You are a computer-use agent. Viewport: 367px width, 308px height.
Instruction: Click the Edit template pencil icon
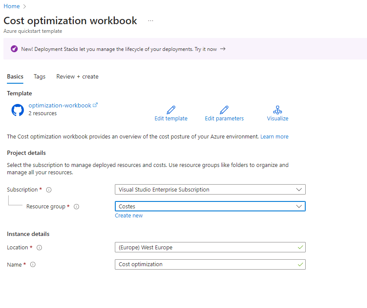click(171, 110)
